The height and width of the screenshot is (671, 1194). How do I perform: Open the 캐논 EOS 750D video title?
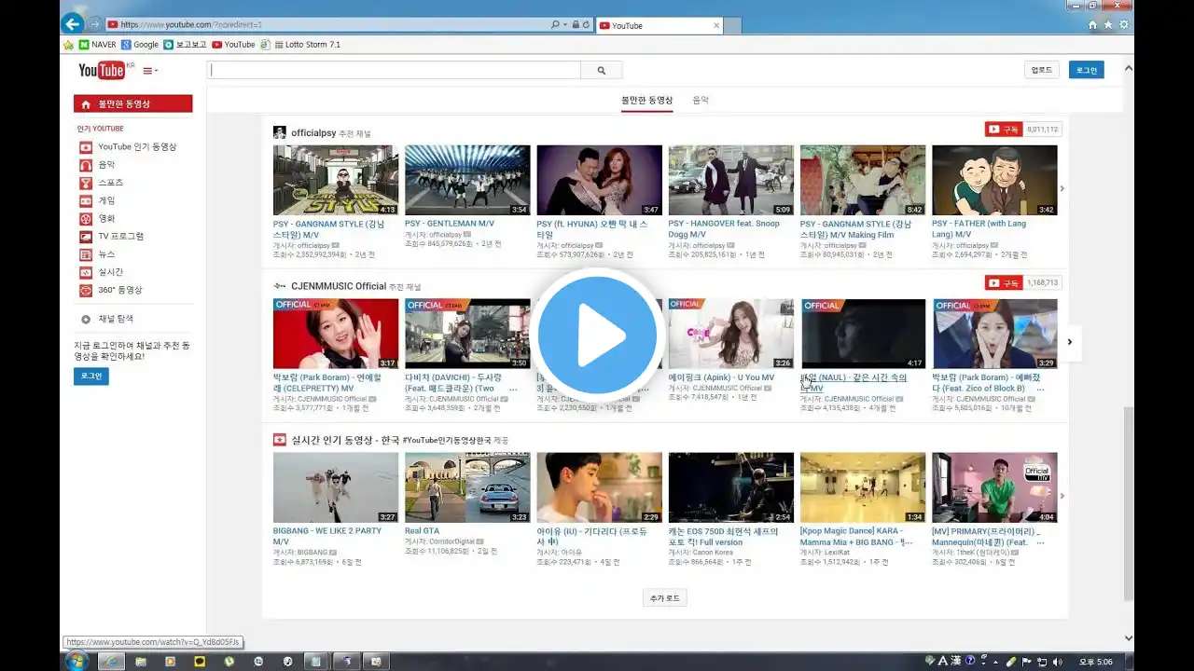point(724,537)
